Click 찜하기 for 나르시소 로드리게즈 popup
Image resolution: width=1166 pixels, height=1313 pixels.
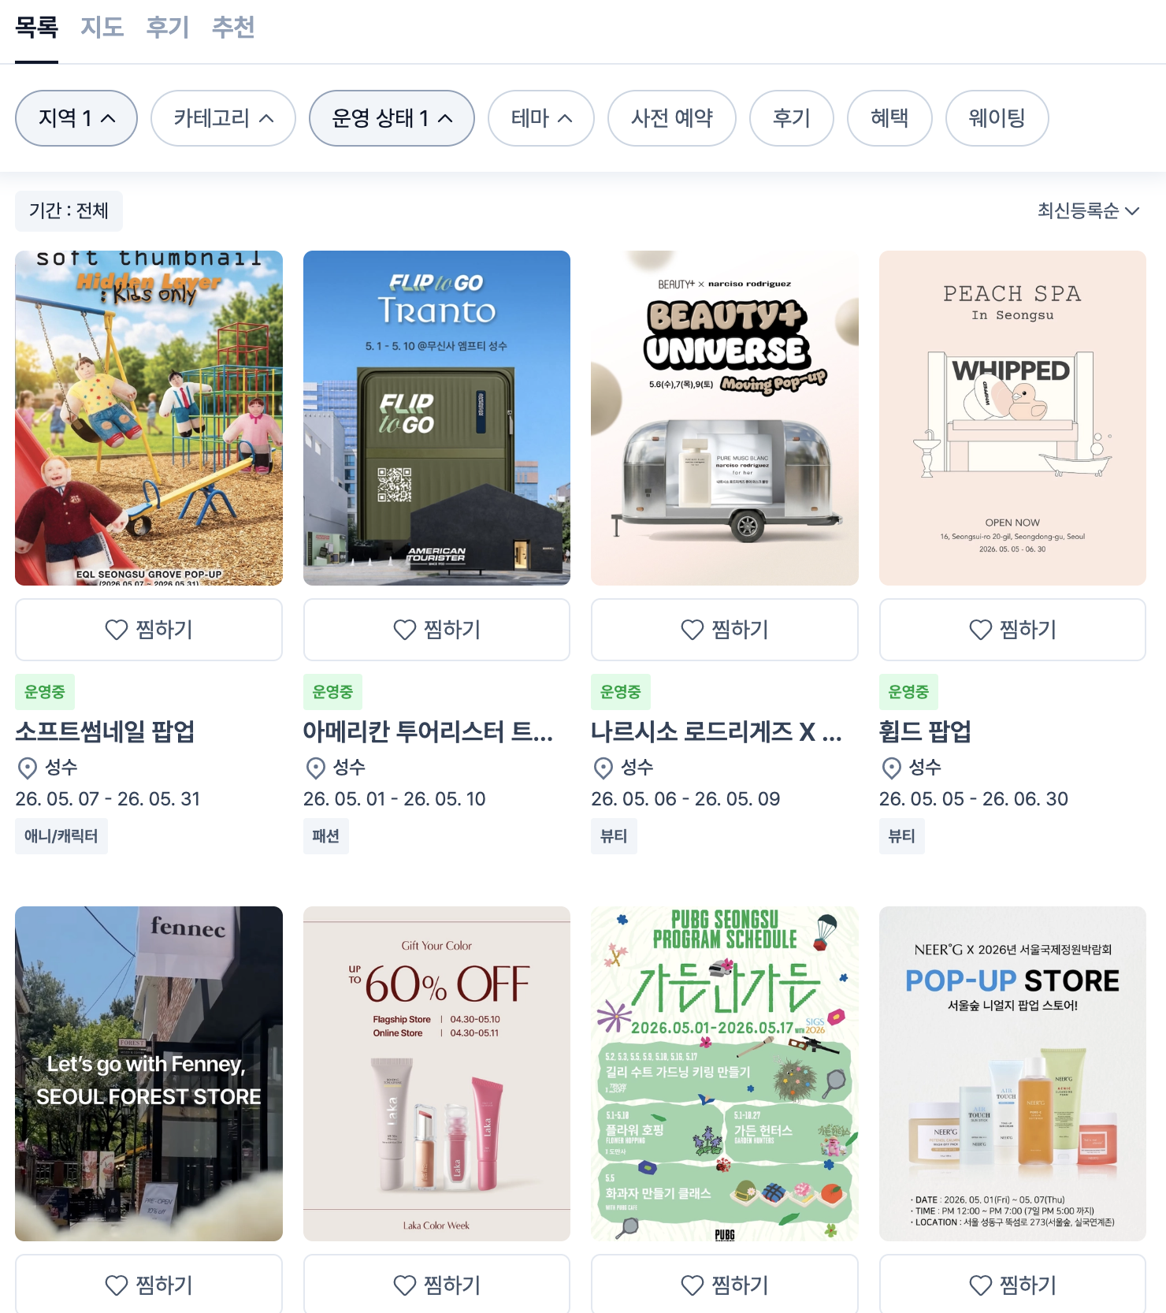tap(725, 630)
